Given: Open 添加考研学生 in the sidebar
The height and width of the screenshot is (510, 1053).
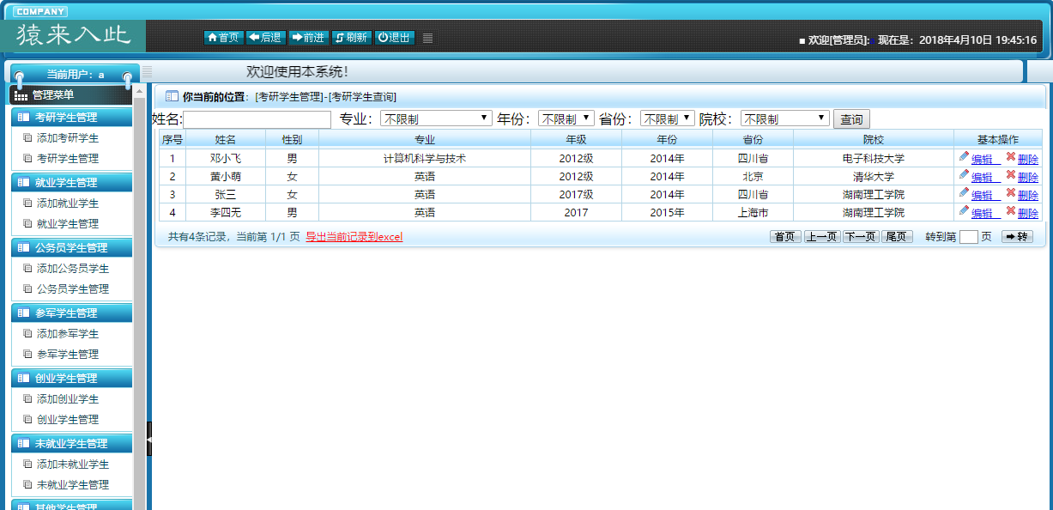Looking at the screenshot, I should [68, 137].
